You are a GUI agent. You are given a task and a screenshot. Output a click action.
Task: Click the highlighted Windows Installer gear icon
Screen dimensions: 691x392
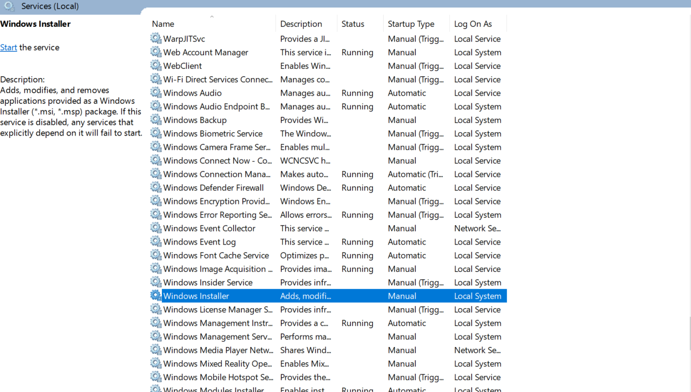156,296
